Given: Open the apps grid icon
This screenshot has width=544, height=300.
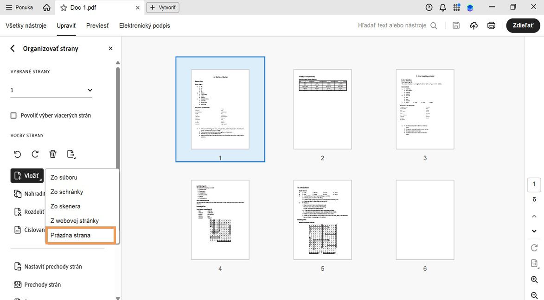Looking at the screenshot, I should 456,7.
